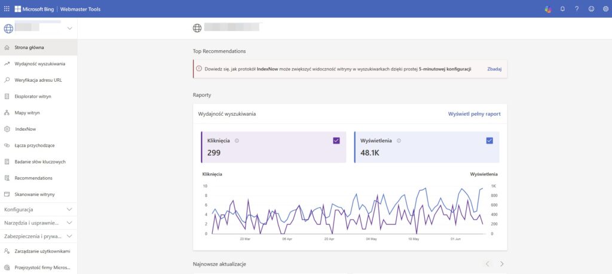
Task: Click the Raporty heading
Action: (x=202, y=95)
